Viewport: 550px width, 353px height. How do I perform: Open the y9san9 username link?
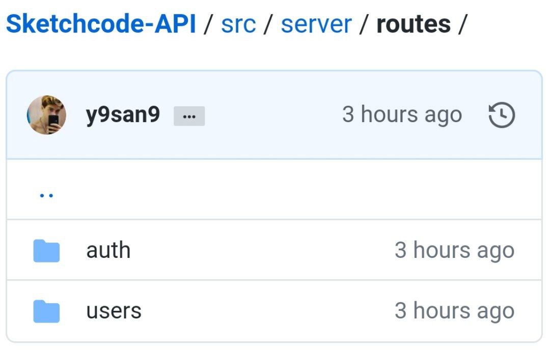coord(123,115)
